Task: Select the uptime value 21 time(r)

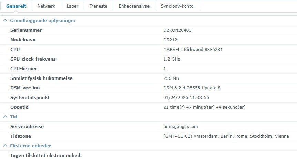Action: pos(204,107)
